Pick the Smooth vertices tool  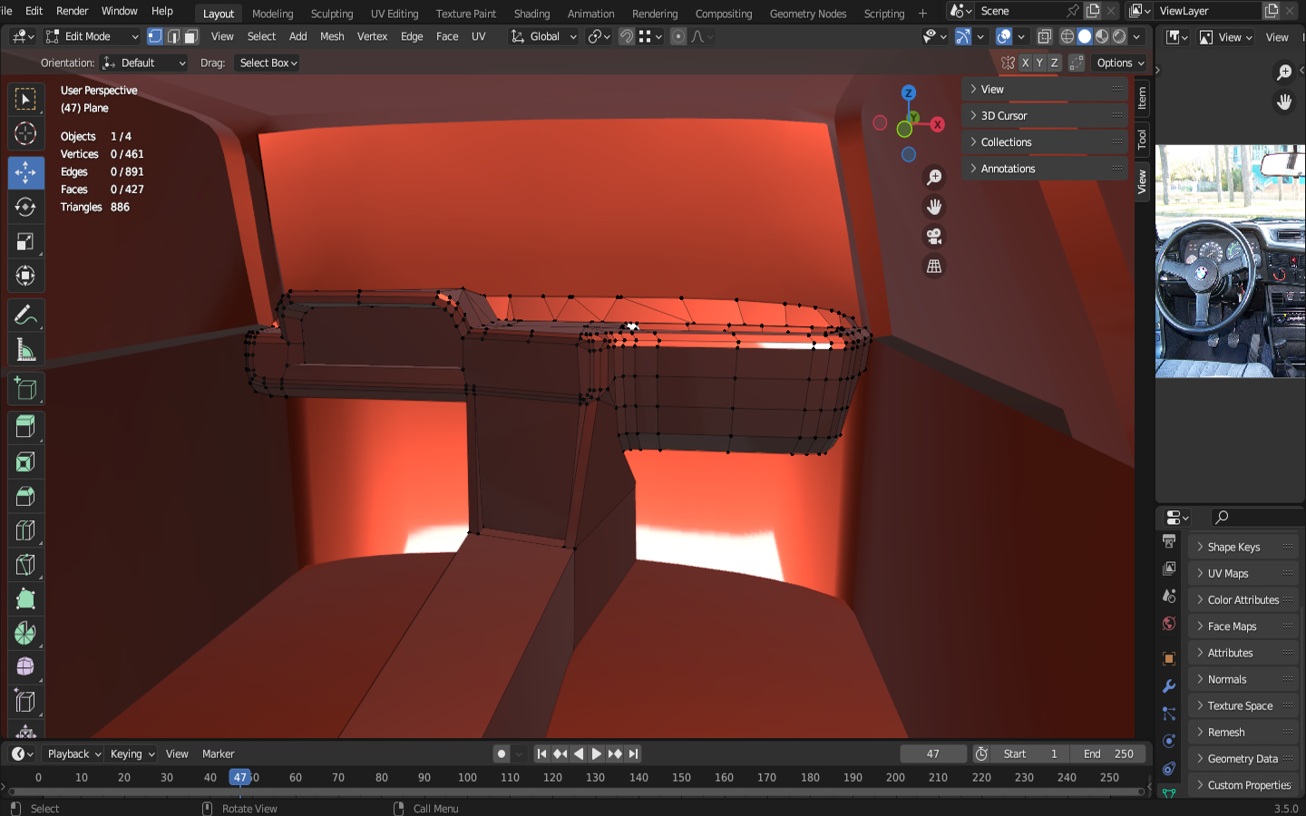[x=25, y=667]
